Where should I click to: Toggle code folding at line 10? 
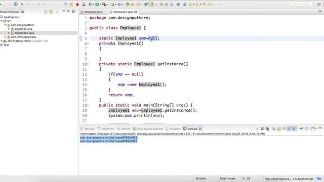point(88,64)
